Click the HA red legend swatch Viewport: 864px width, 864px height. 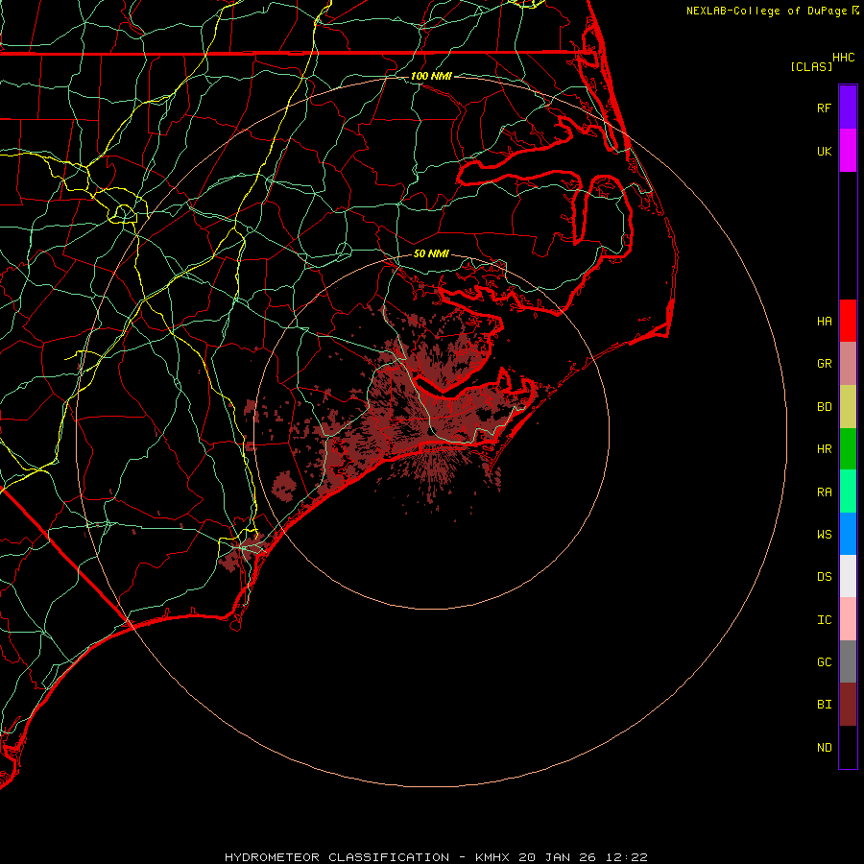848,321
